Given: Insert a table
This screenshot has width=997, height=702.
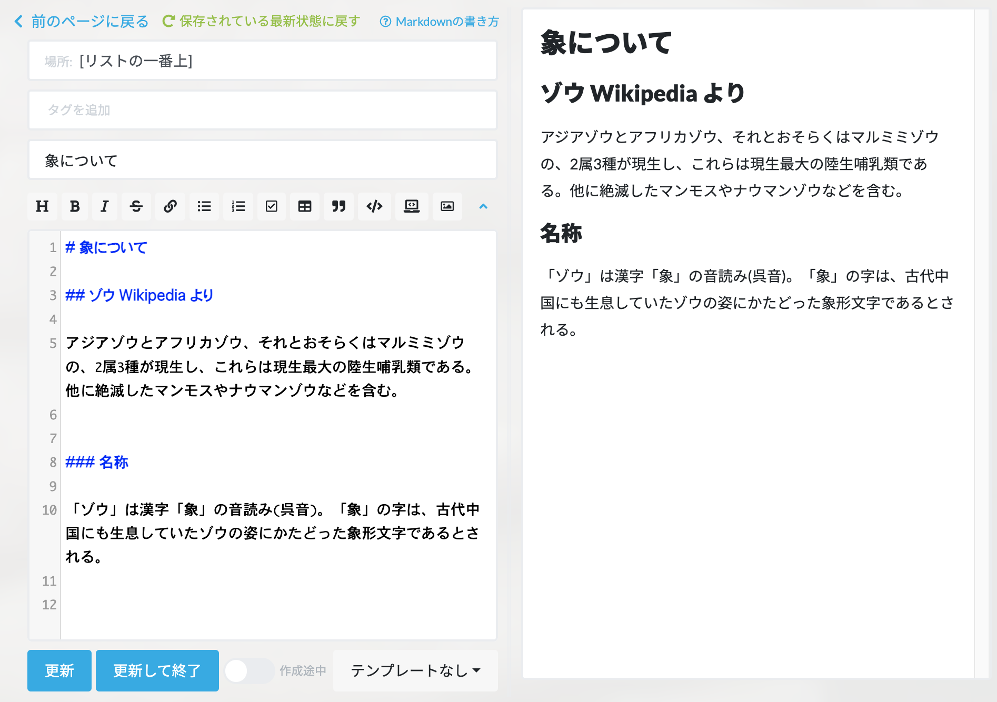Looking at the screenshot, I should [x=305, y=206].
